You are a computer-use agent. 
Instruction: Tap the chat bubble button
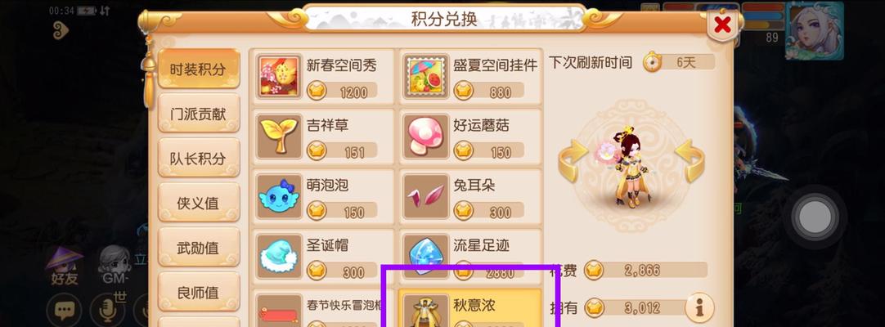pos(64,311)
